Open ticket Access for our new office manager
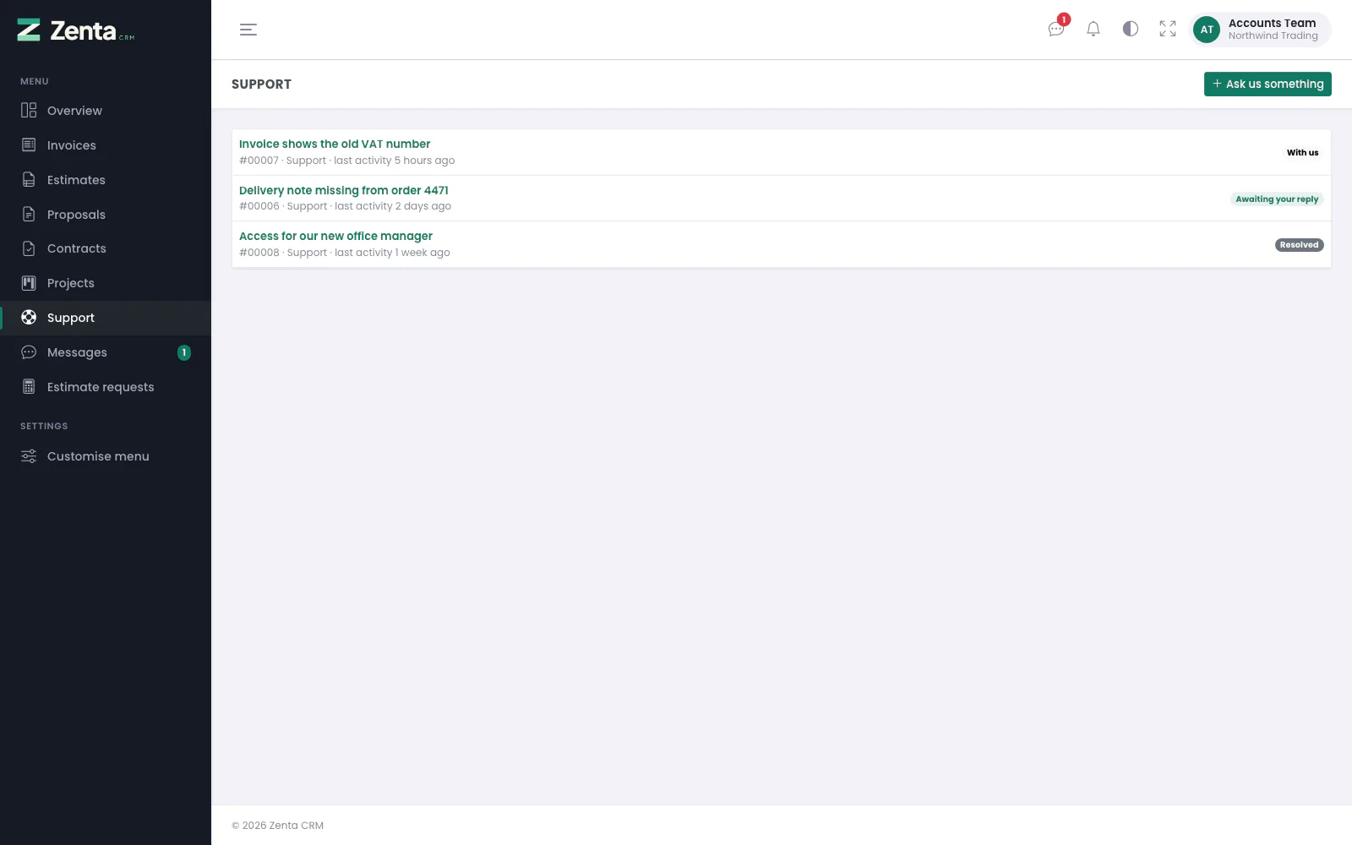 coord(335,236)
